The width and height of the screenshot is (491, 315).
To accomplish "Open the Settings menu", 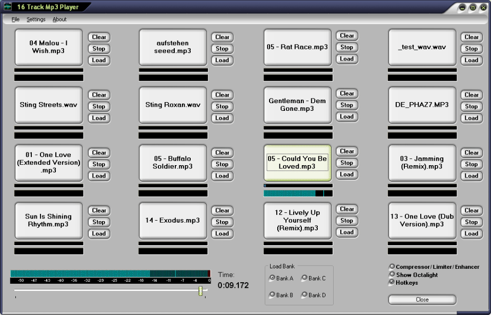I will coord(35,19).
